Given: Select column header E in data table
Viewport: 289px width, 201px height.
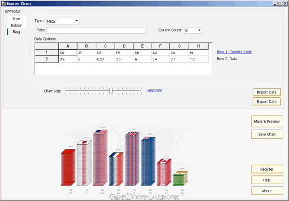Looking at the screenshot, I should (x=143, y=46).
